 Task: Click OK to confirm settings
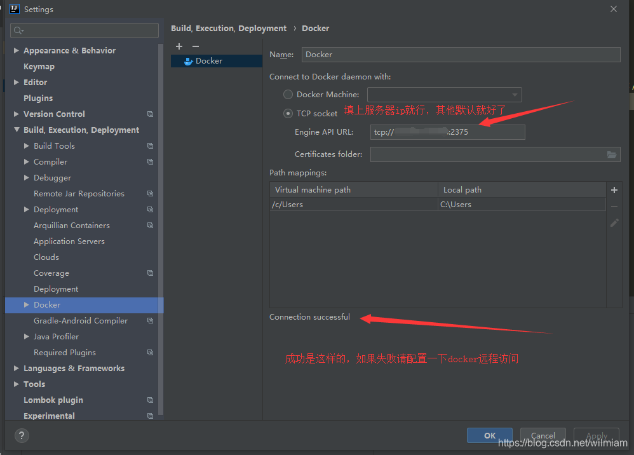pyautogui.click(x=490, y=435)
